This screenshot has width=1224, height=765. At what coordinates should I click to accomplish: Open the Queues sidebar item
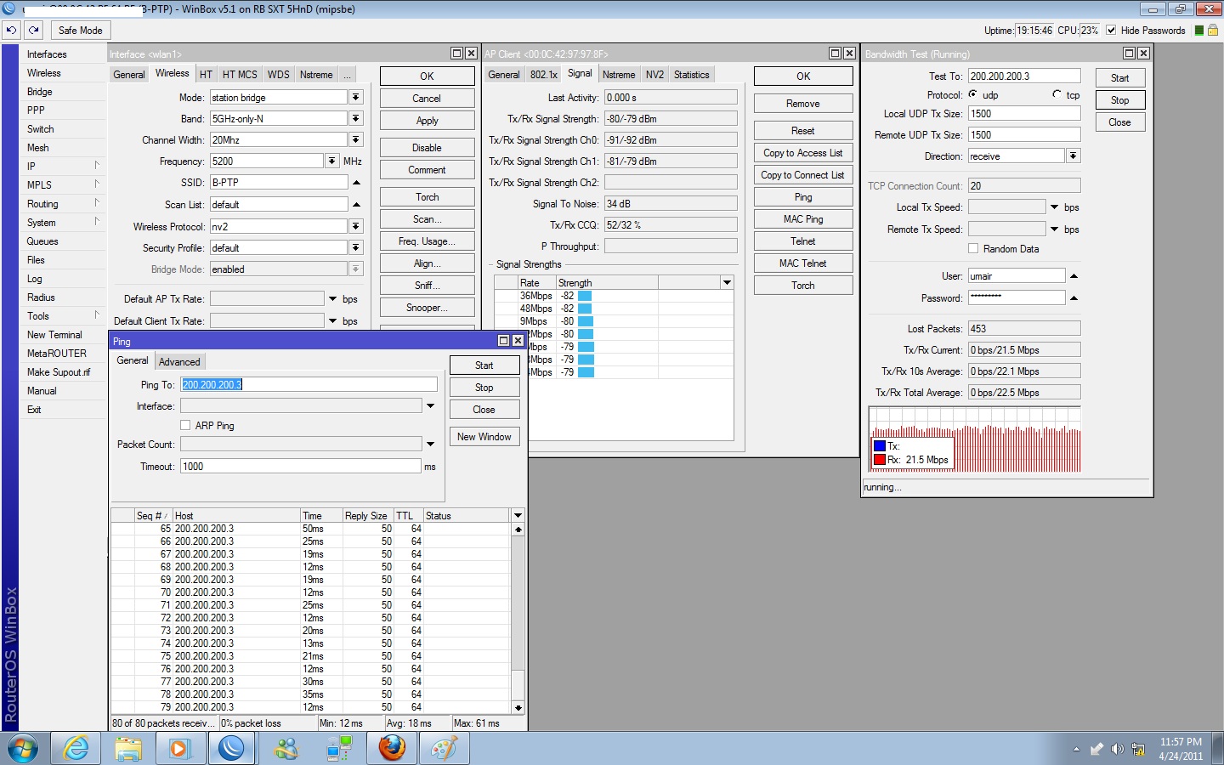click(x=42, y=241)
